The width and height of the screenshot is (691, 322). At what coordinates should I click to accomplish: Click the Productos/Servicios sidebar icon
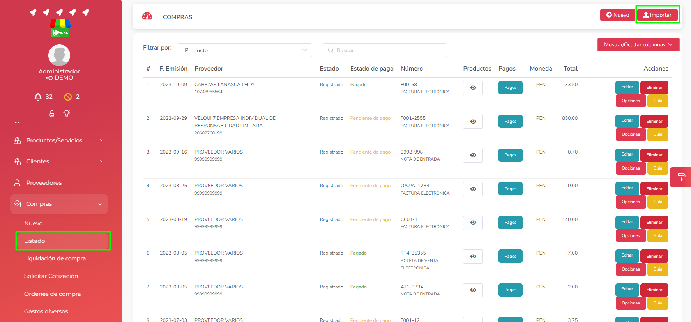click(x=17, y=141)
